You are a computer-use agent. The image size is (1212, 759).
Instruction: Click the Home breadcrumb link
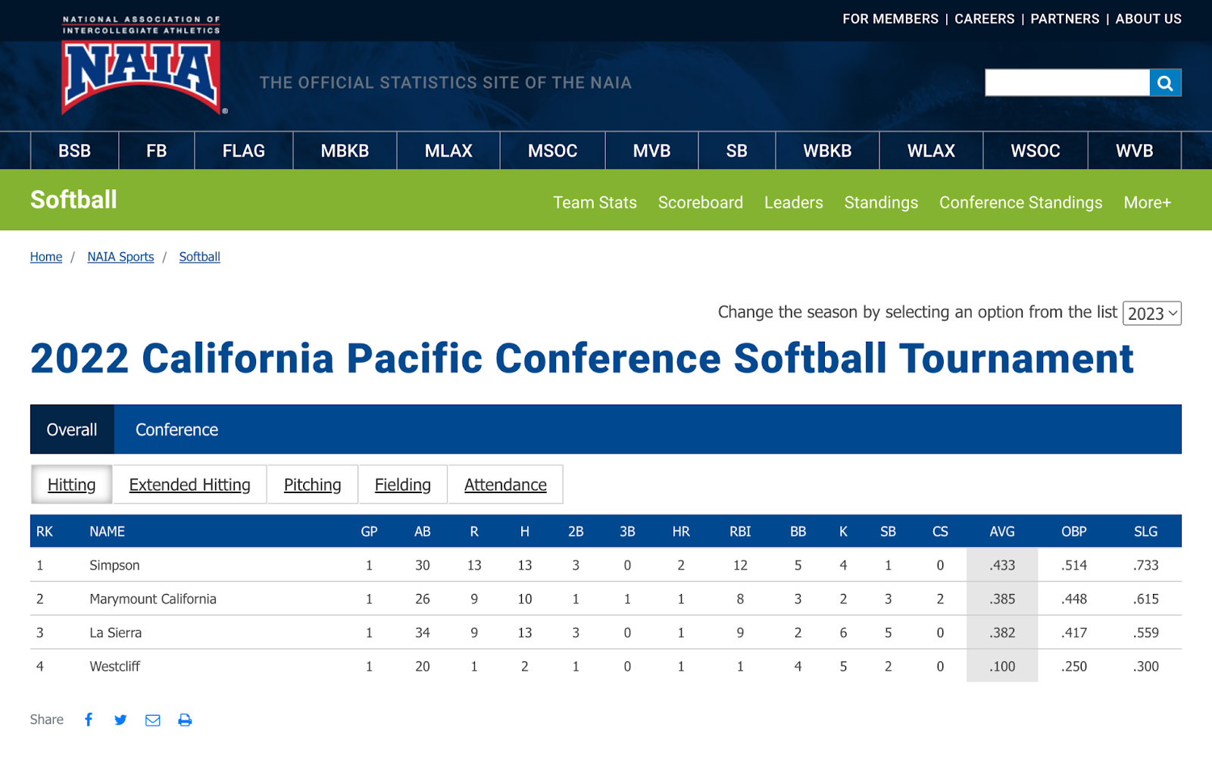click(46, 257)
